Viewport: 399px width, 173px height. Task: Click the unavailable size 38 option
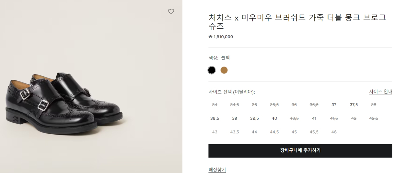[374, 105]
